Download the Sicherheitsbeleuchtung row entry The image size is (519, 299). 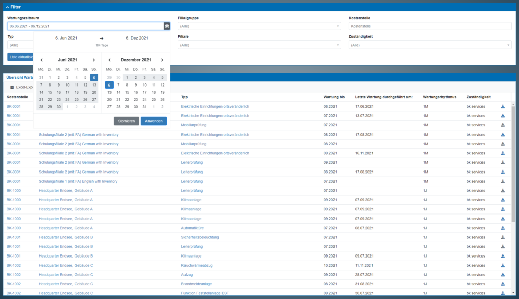503,237
